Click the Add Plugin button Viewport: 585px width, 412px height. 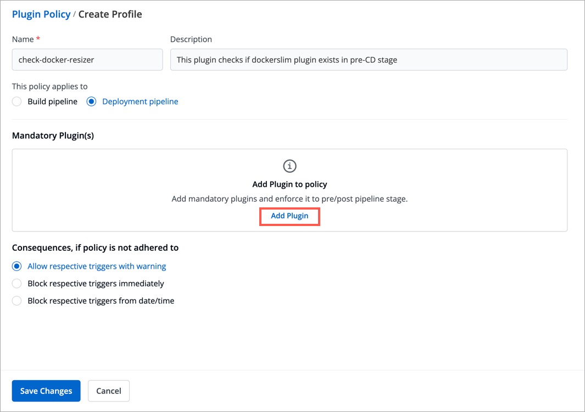[x=289, y=216]
